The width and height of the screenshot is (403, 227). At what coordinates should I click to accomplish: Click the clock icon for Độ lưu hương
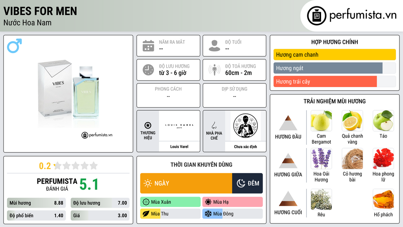148,70
